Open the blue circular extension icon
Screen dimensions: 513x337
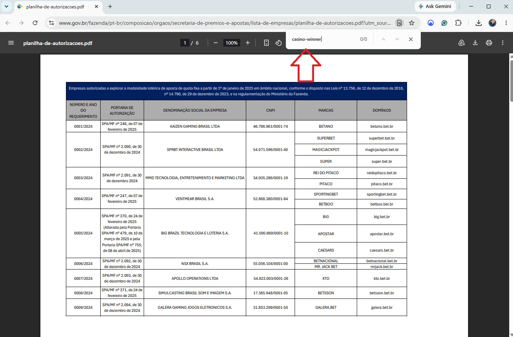point(431,23)
